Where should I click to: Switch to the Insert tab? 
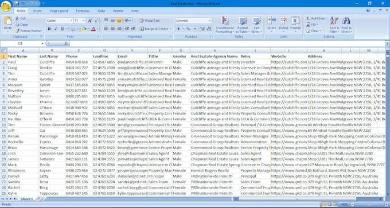(x=37, y=11)
